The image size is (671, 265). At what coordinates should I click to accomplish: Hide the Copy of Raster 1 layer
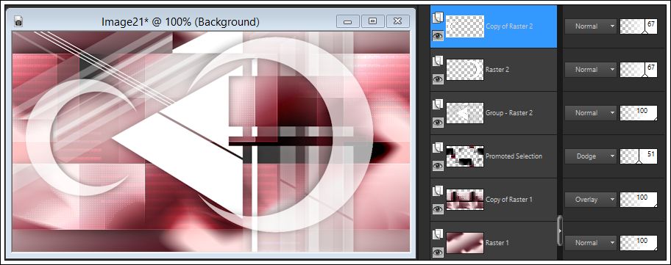437,209
